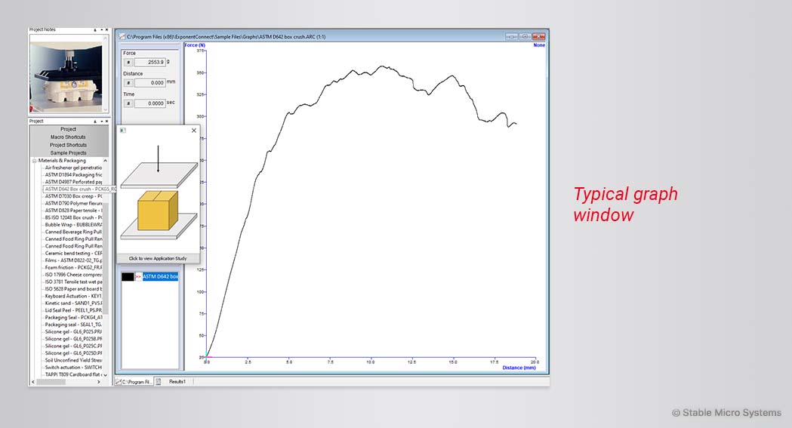Screen dimensions: 792x428
Task: Click the Distance value field 0.000
Action: point(150,83)
